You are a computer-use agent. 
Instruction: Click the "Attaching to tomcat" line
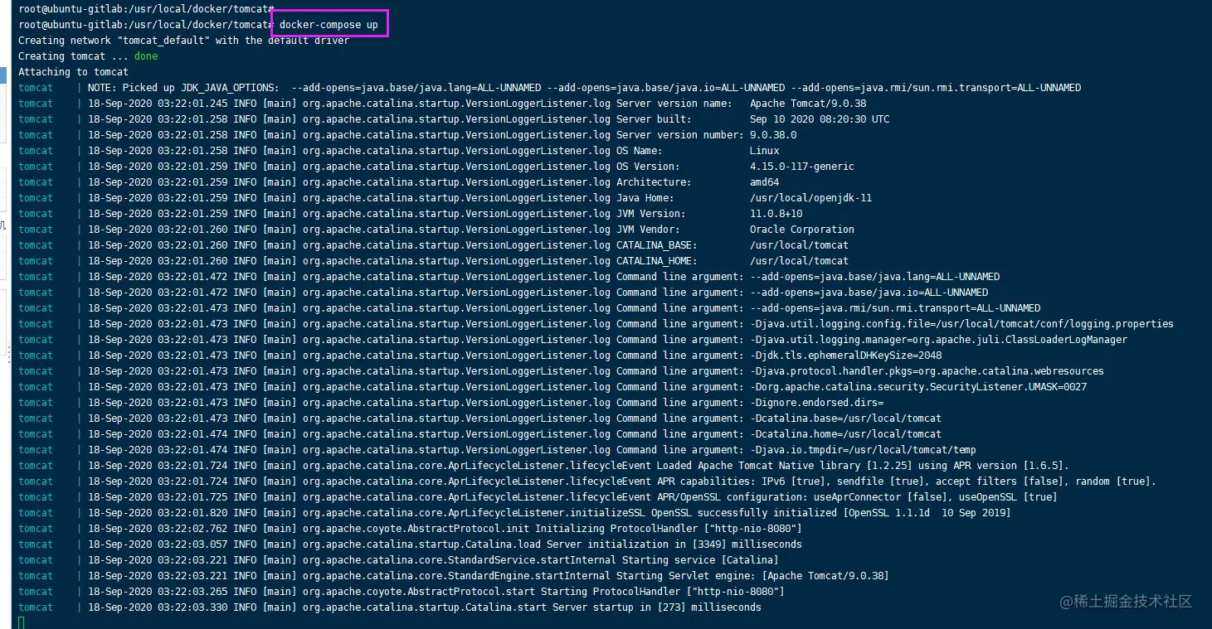[73, 72]
